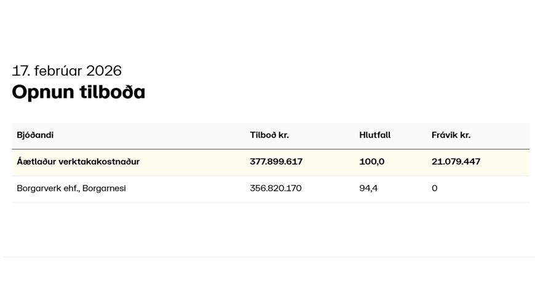Screen dimensions: 535x286
Task: Click the Borgarverk deviation value 0
Action: [435, 188]
